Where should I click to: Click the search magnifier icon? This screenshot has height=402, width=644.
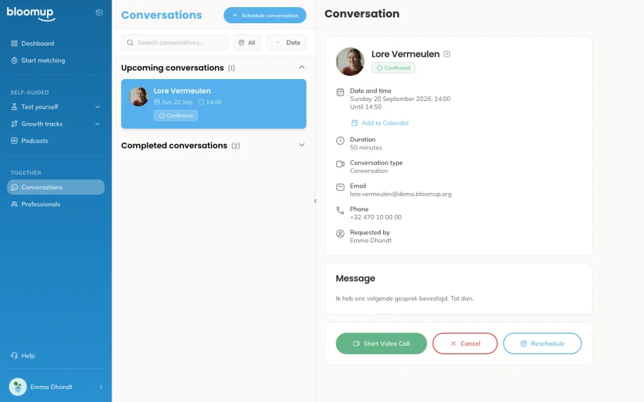[x=130, y=42]
